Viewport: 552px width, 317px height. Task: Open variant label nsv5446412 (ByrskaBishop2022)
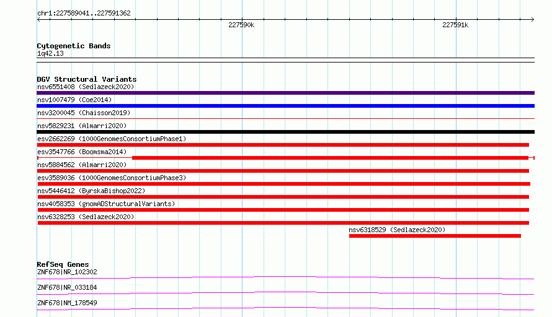click(91, 191)
